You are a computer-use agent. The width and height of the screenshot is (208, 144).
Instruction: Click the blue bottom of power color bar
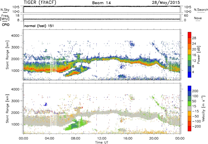click(190, 75)
